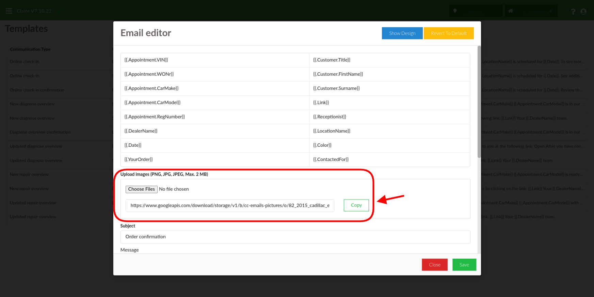Open the home icon location dropdown
This screenshot has width=594, height=297.
(531, 11)
